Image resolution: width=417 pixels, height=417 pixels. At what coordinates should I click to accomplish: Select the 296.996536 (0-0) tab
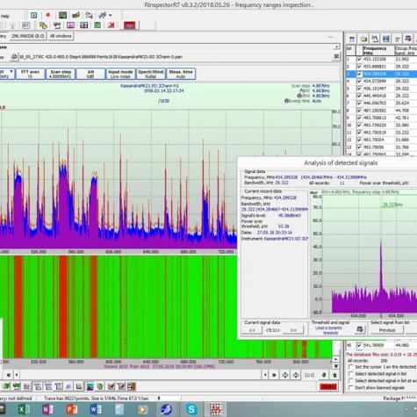[x=27, y=36]
